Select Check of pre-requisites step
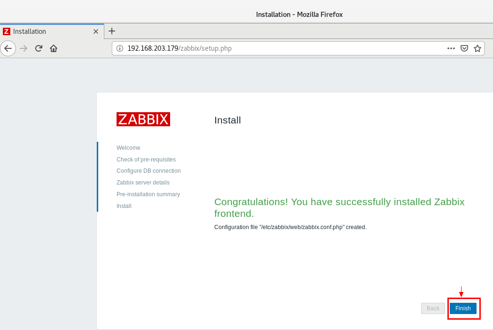Viewport: 493px width, 330px height. pos(146,160)
